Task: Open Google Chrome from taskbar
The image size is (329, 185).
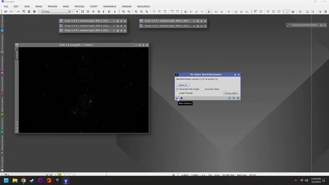Action: 24,180
